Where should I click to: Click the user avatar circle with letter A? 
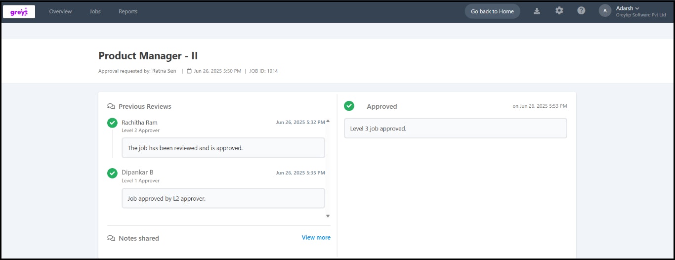pos(605,11)
